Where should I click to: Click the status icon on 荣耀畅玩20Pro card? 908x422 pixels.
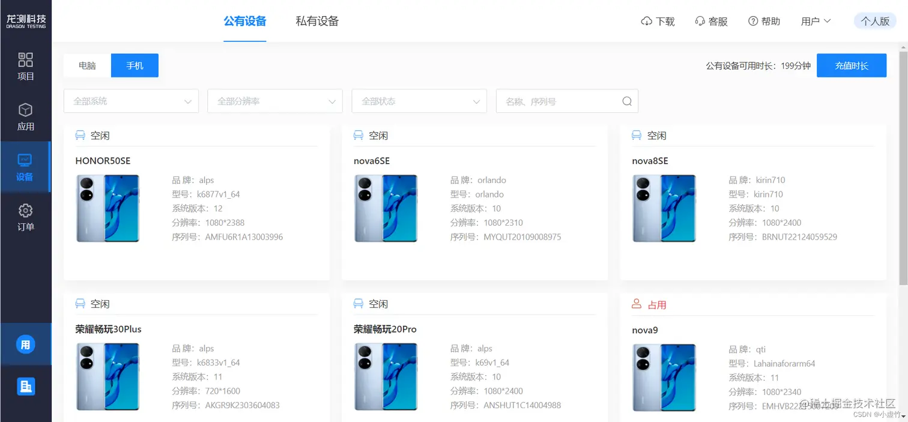(359, 304)
